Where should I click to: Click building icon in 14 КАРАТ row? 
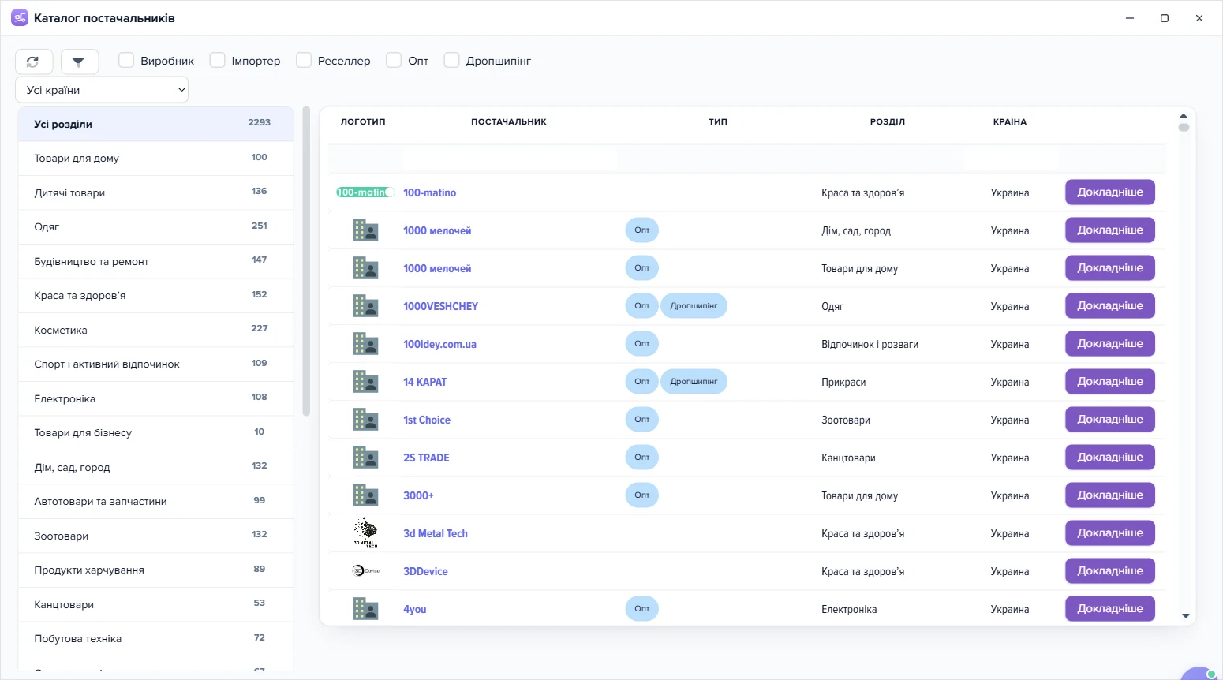tap(365, 382)
